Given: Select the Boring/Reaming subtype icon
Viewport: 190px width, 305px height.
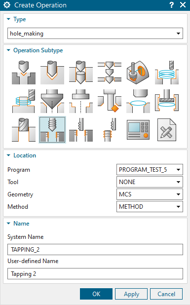Looking at the screenshot, I should (24, 130).
